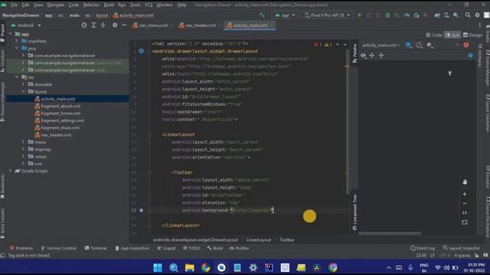Select fragment_about.xml in project tree
The image size is (490, 275).
[60, 106]
